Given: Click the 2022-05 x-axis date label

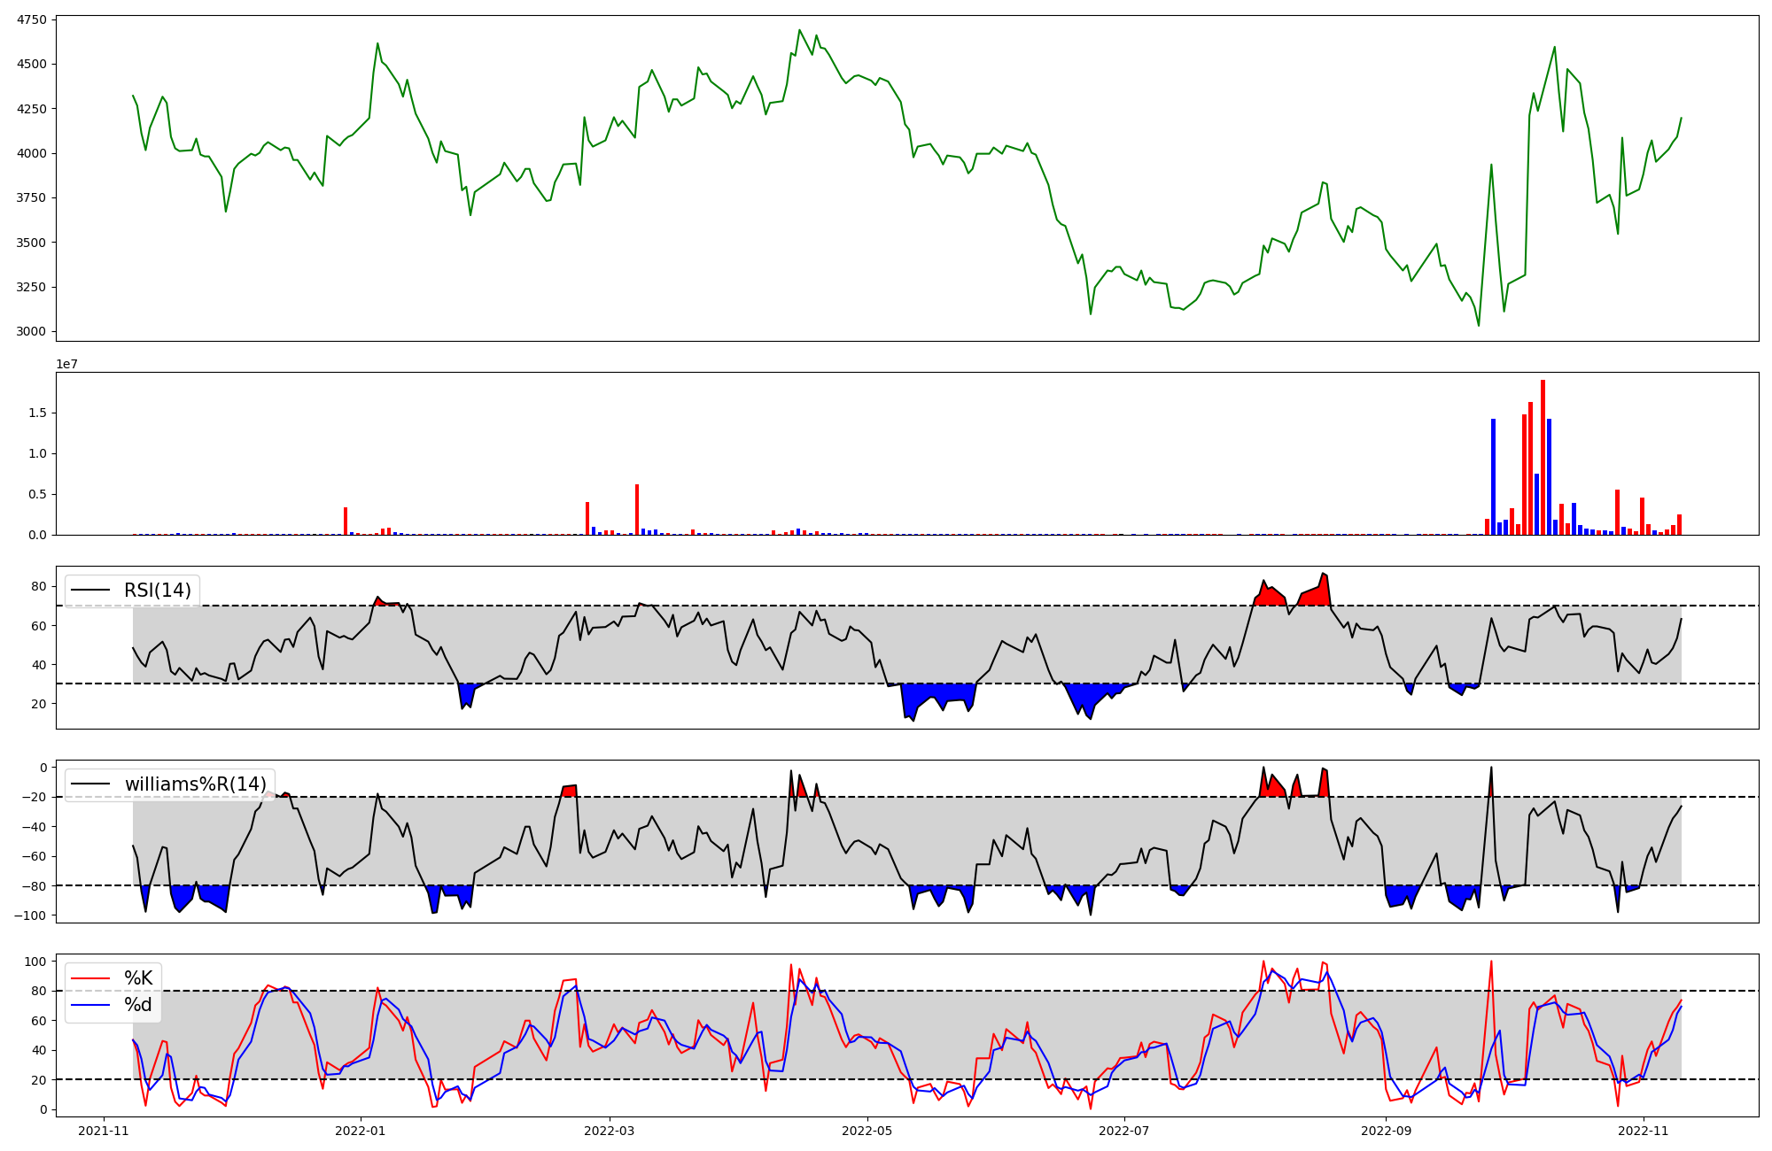Looking at the screenshot, I should (867, 1131).
